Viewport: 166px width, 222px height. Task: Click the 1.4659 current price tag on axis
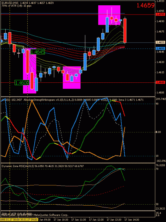click(x=160, y=43)
